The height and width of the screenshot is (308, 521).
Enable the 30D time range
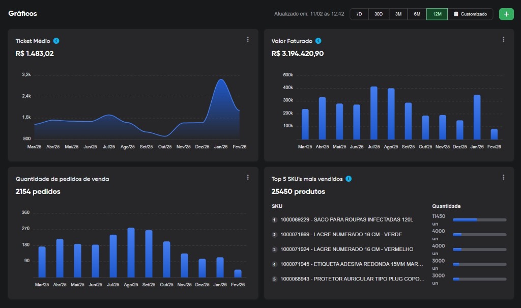pyautogui.click(x=378, y=14)
